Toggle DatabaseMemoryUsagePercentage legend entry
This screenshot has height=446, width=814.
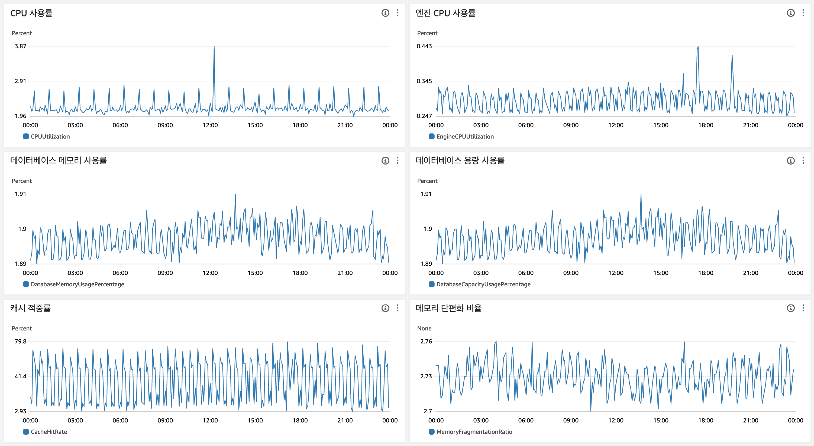tap(77, 284)
